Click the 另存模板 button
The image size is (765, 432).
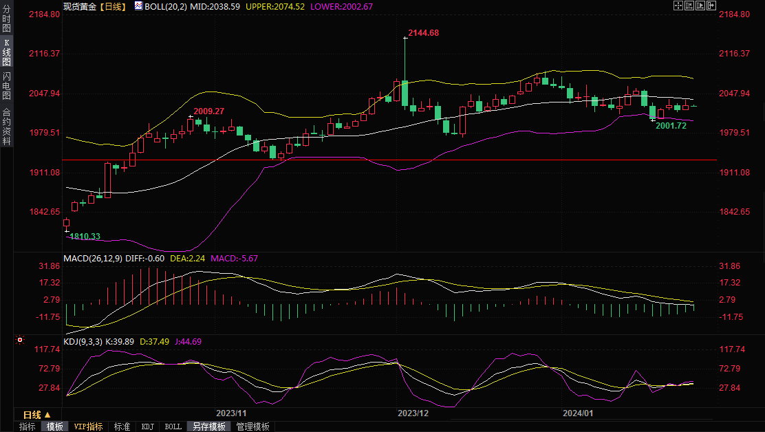[208, 426]
